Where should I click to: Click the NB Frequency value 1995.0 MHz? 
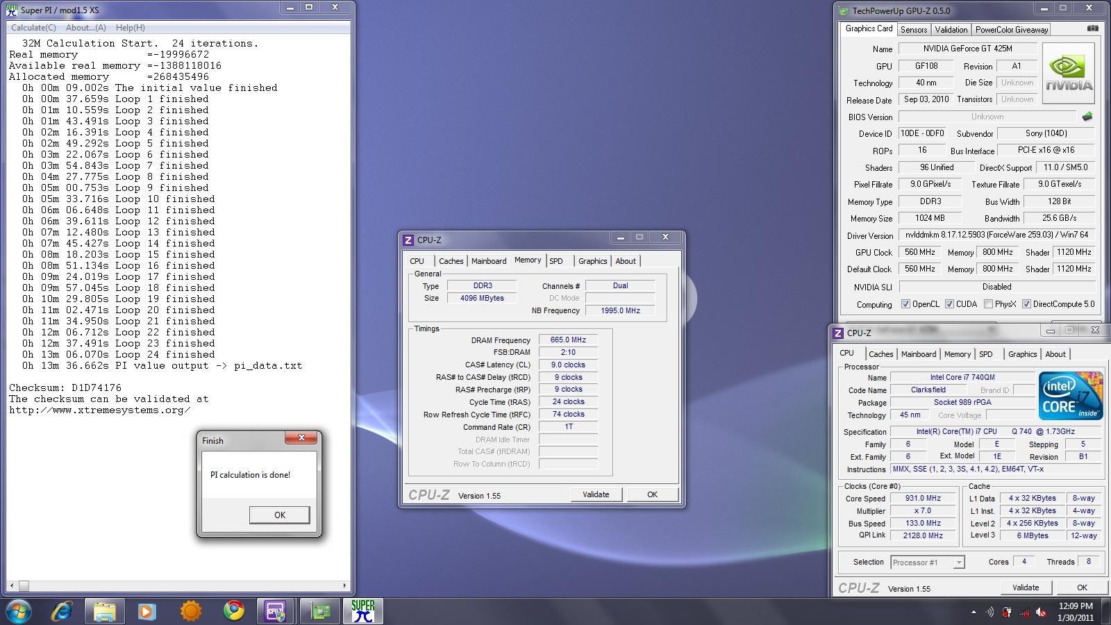[x=620, y=310]
